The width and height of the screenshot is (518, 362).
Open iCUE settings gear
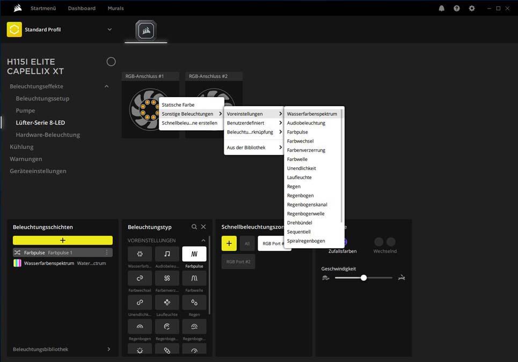pos(472,8)
